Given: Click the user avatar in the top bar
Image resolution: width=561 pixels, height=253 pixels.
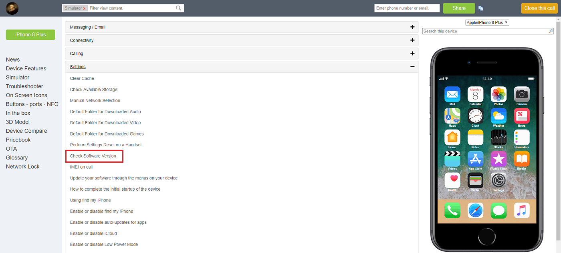Looking at the screenshot, I should click(x=12, y=8).
